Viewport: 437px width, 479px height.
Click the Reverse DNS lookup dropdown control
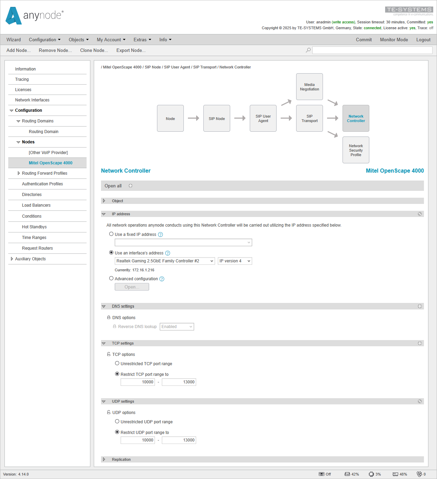coord(177,326)
